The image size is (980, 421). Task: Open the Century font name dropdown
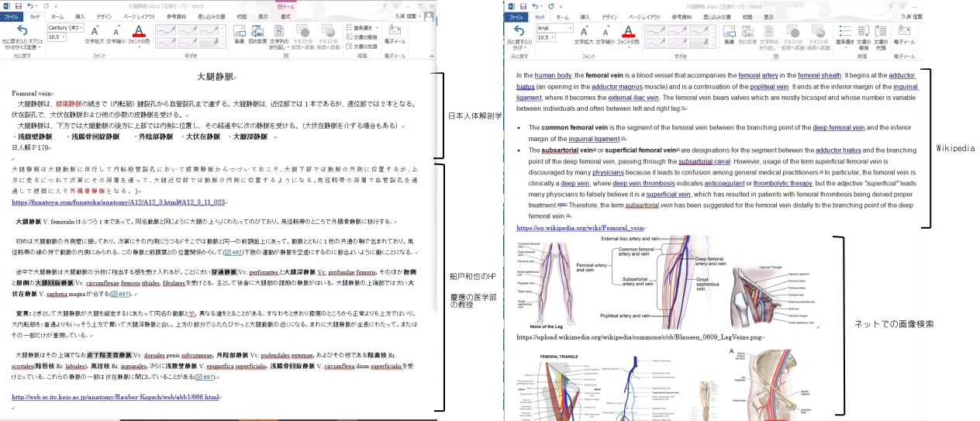(x=81, y=27)
